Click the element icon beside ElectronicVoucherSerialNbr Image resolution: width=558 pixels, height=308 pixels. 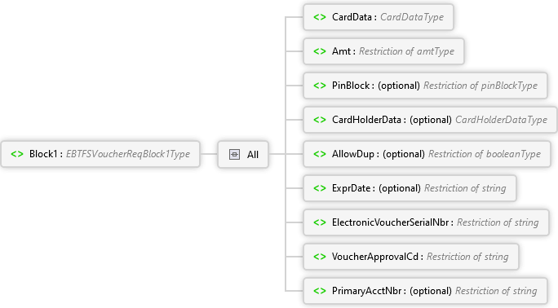click(x=320, y=222)
